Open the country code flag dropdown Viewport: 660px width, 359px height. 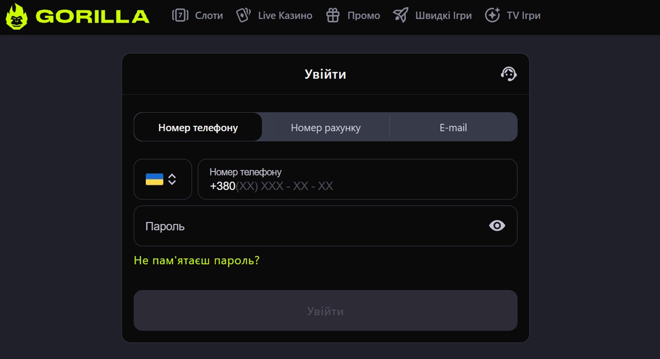tap(163, 179)
